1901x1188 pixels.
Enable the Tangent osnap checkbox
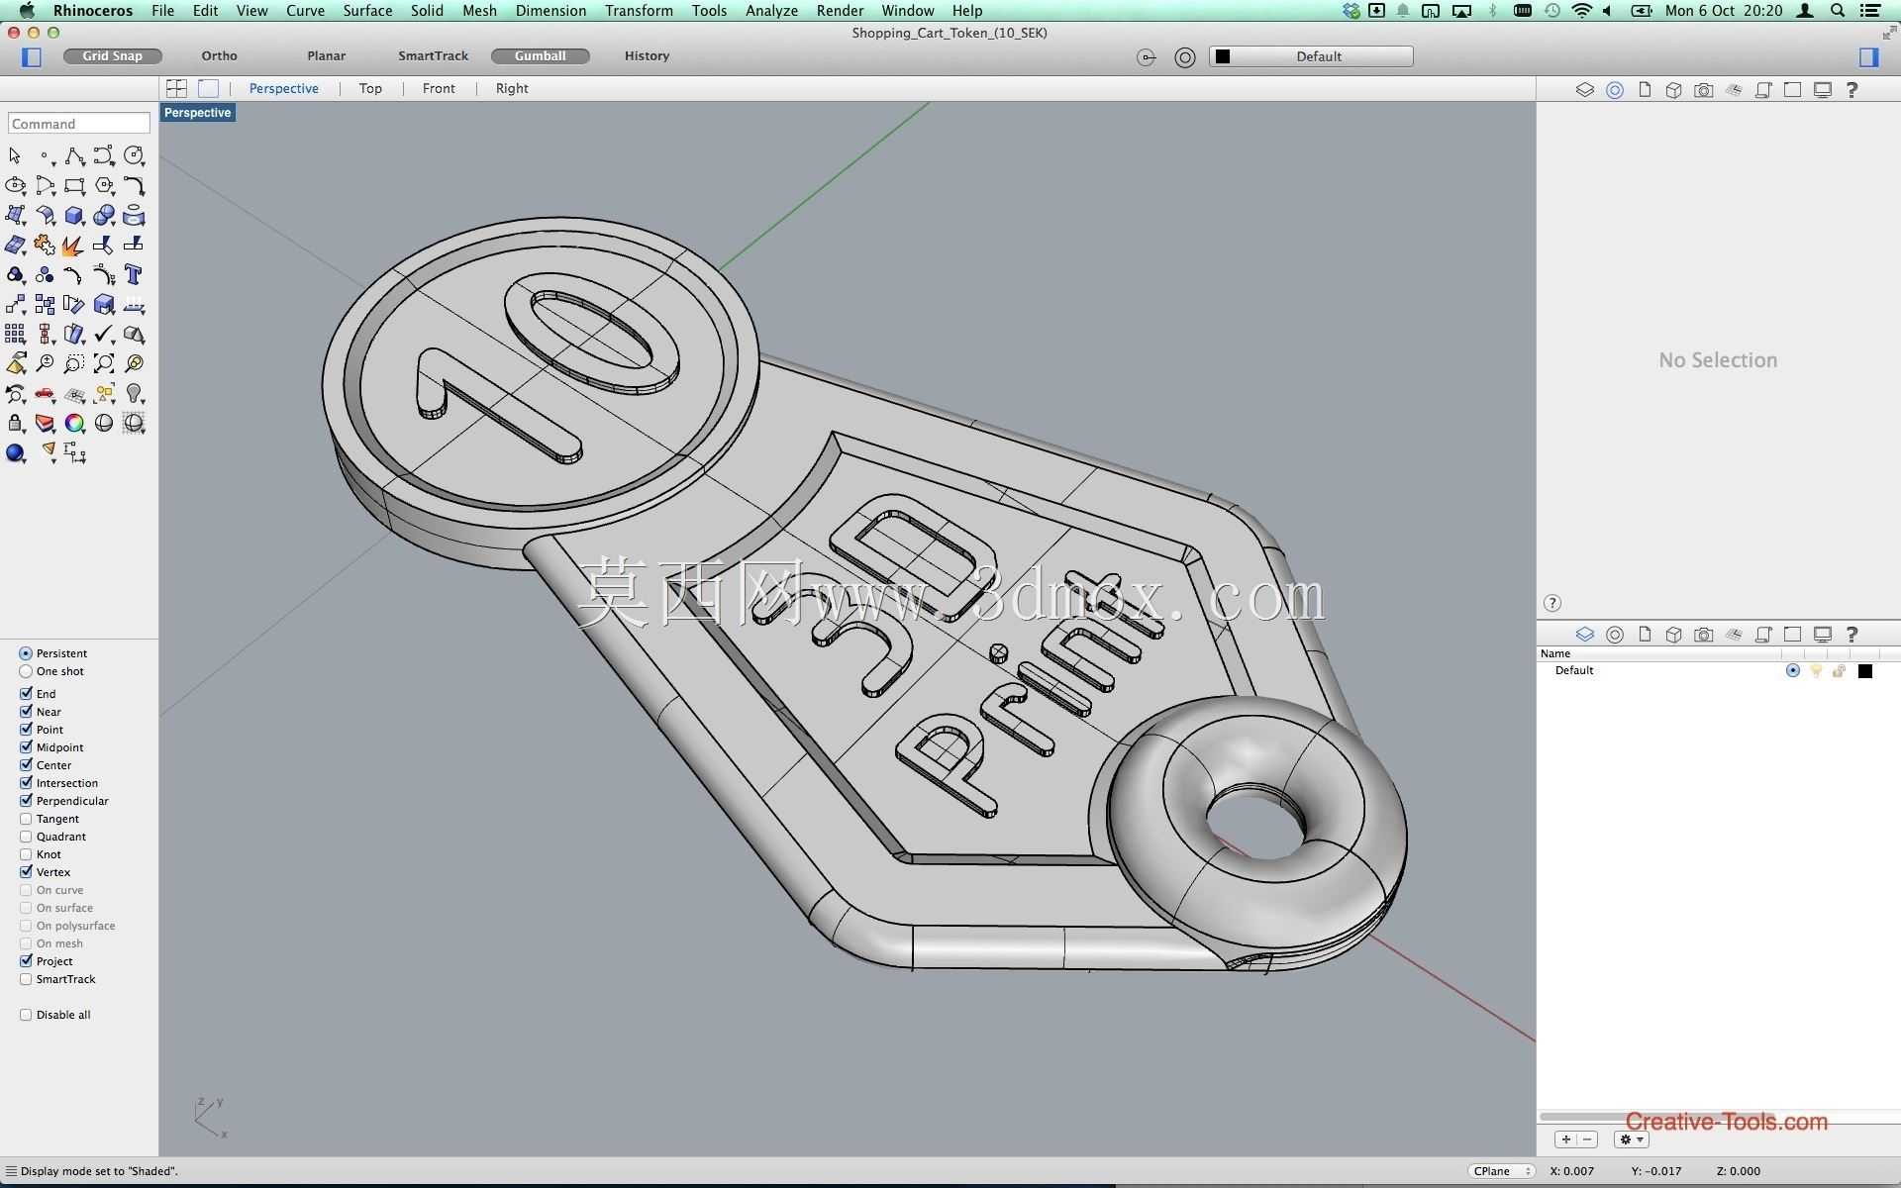pos(26,819)
